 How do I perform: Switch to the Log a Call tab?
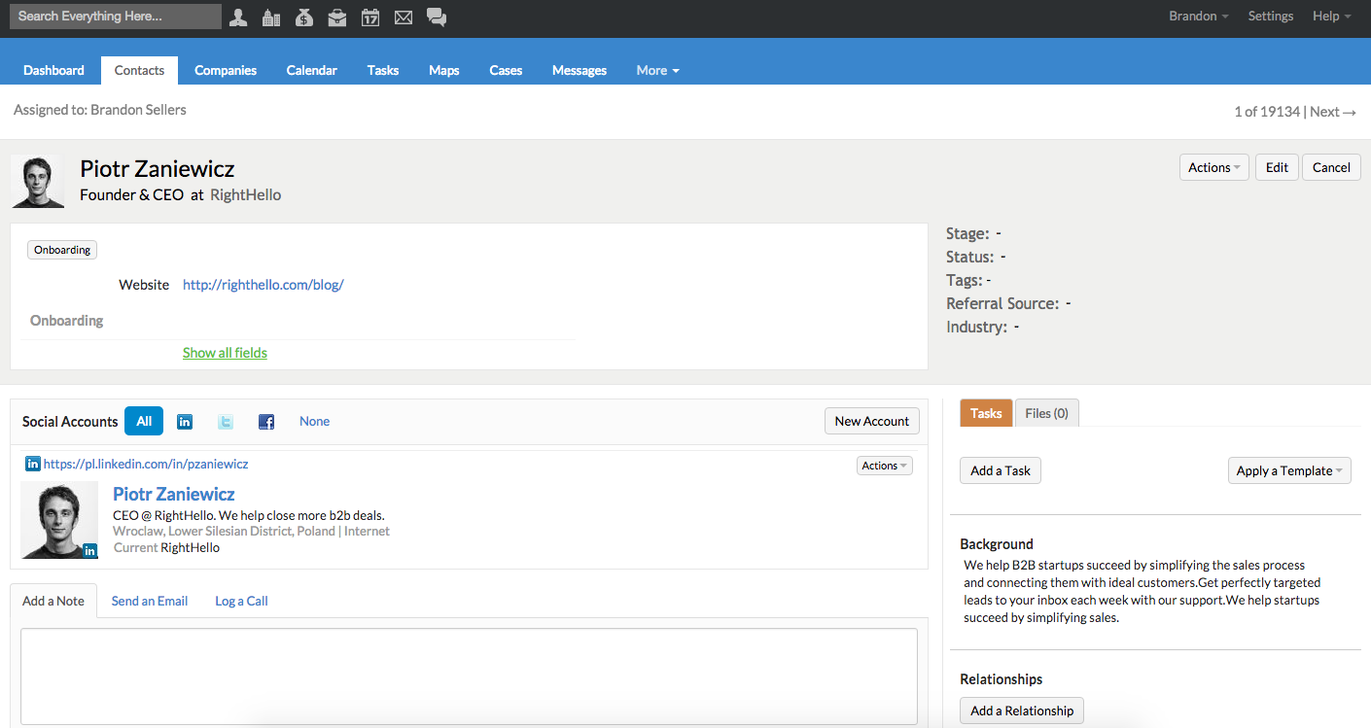[241, 601]
